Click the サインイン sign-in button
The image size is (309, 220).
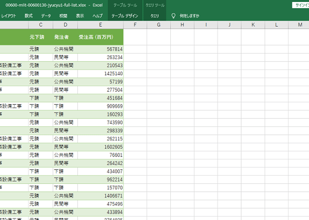tap(301, 5)
